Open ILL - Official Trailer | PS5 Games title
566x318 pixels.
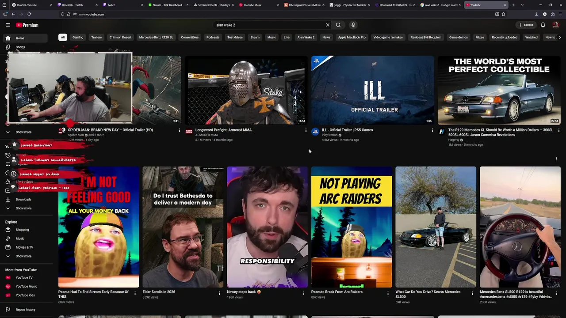(x=347, y=130)
